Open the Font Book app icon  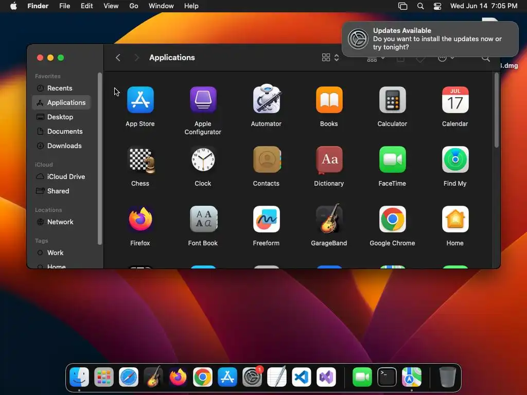[x=204, y=219]
